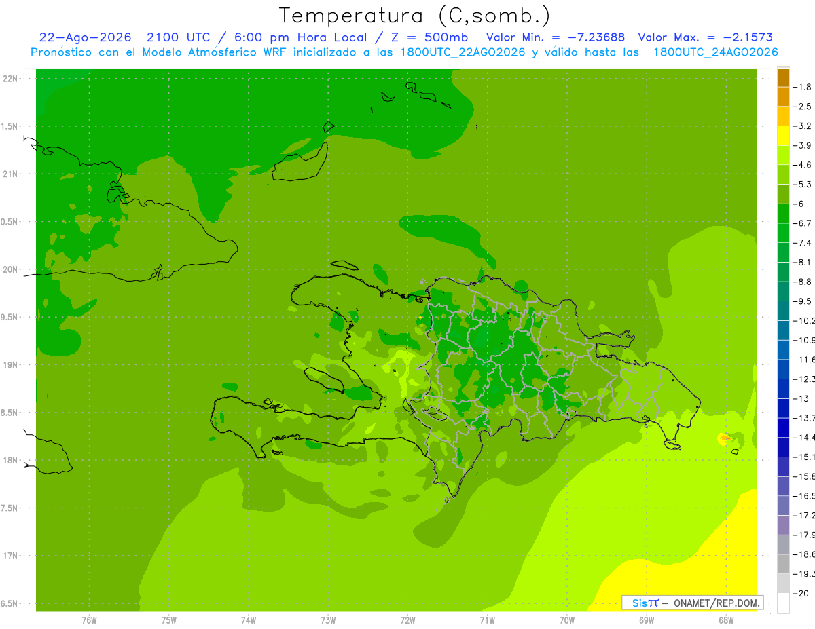Click the 76W longitude axis label
Screen dimensions: 815x629
pos(89,620)
